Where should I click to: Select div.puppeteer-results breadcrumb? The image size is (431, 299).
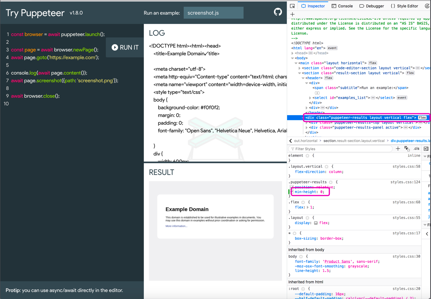click(411, 141)
